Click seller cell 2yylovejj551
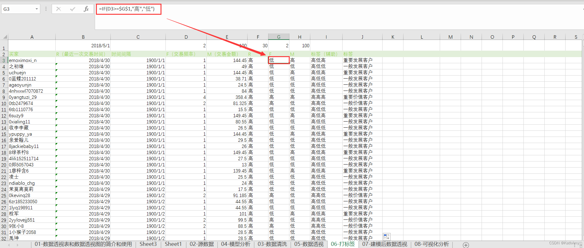The image size is (584, 248). pos(32,220)
